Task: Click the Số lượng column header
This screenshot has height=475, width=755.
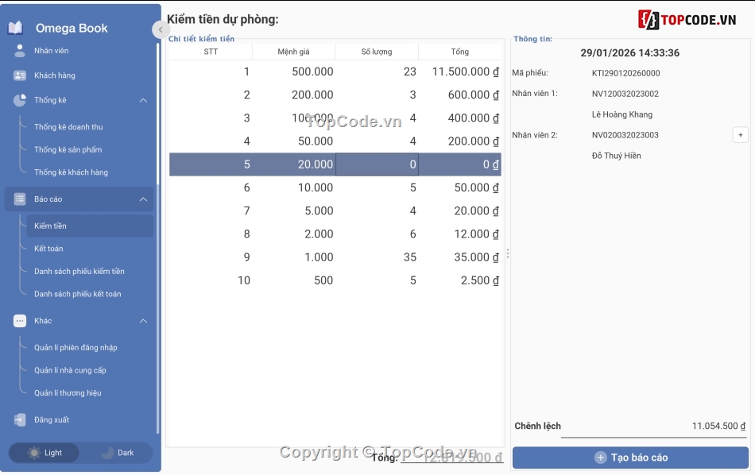Action: click(377, 52)
